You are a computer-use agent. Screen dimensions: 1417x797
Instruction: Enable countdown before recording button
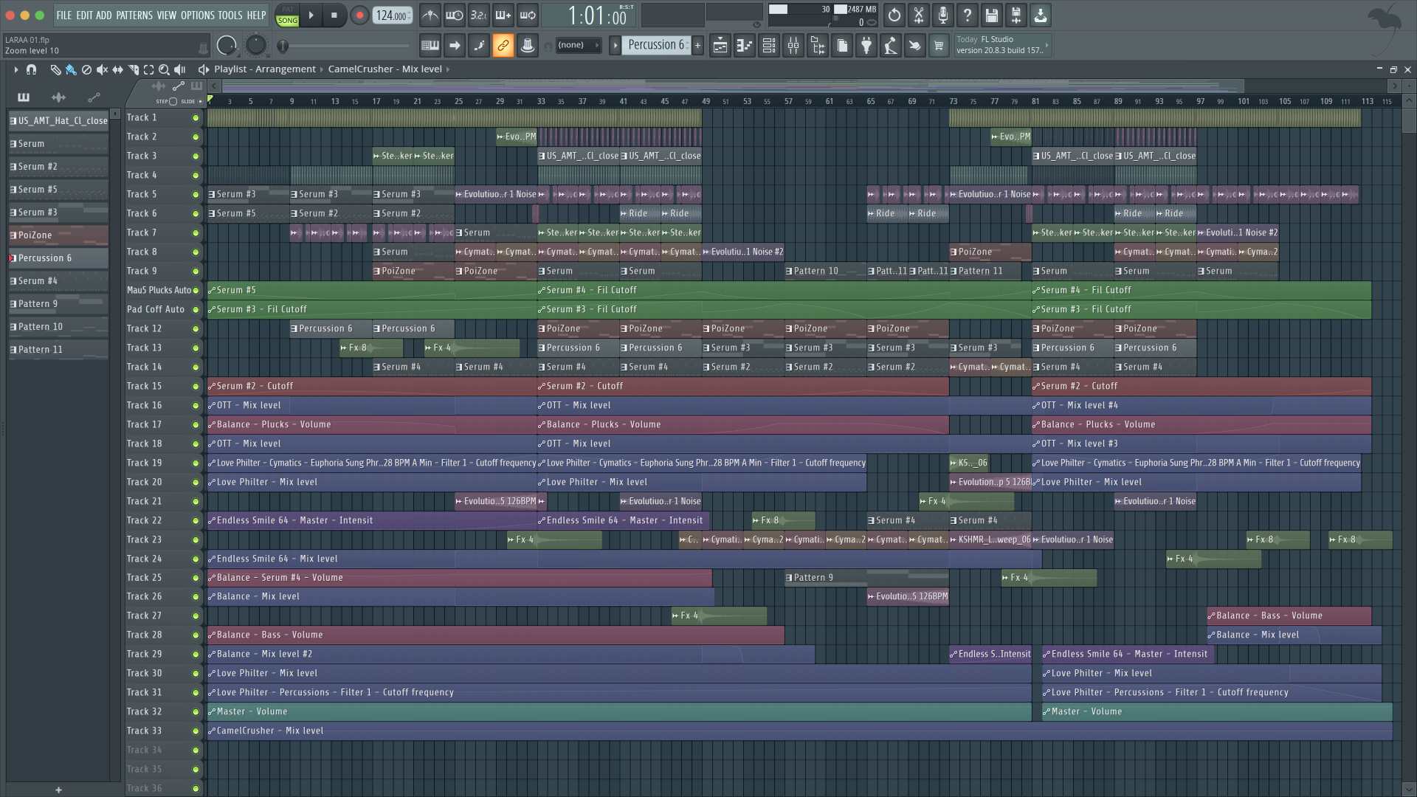(x=478, y=15)
